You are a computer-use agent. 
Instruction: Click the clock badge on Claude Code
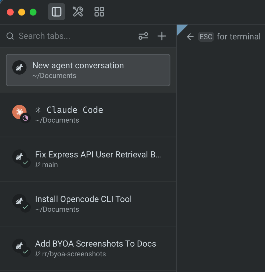point(25,118)
